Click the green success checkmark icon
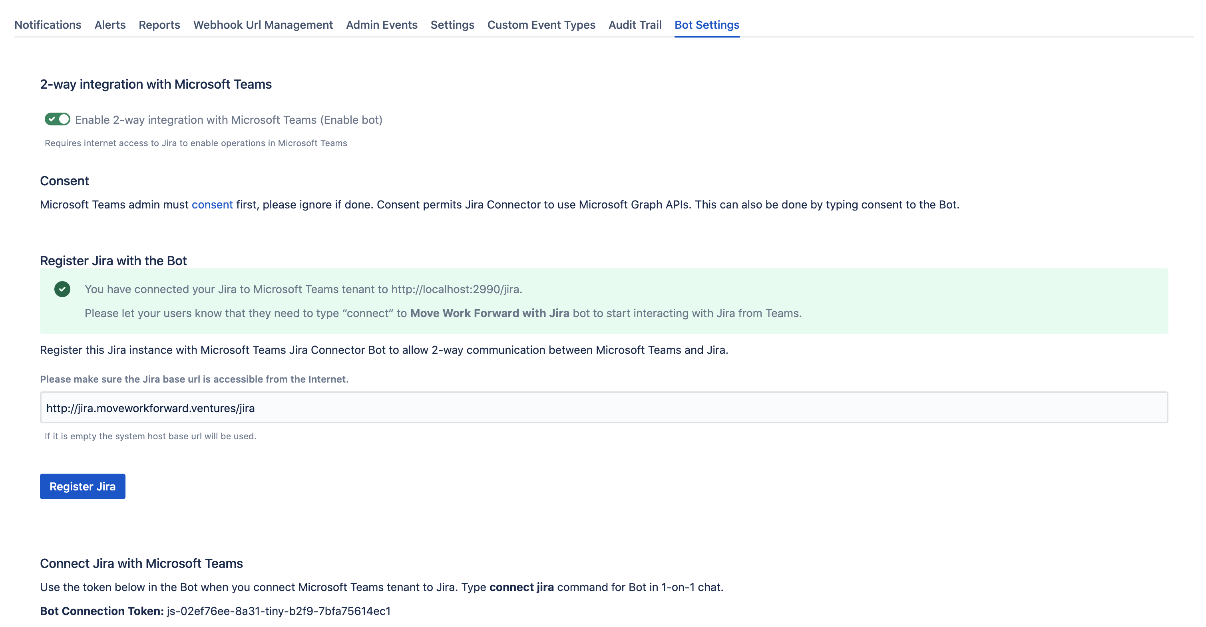1206x627 pixels. click(x=62, y=289)
